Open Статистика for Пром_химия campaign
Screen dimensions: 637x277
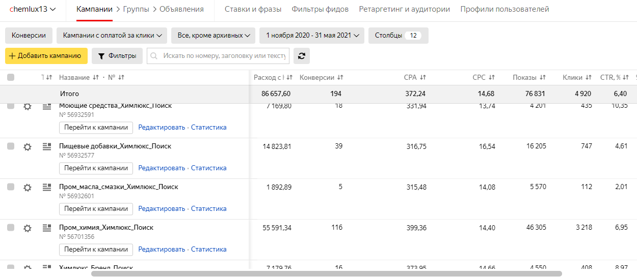pyautogui.click(x=209, y=249)
